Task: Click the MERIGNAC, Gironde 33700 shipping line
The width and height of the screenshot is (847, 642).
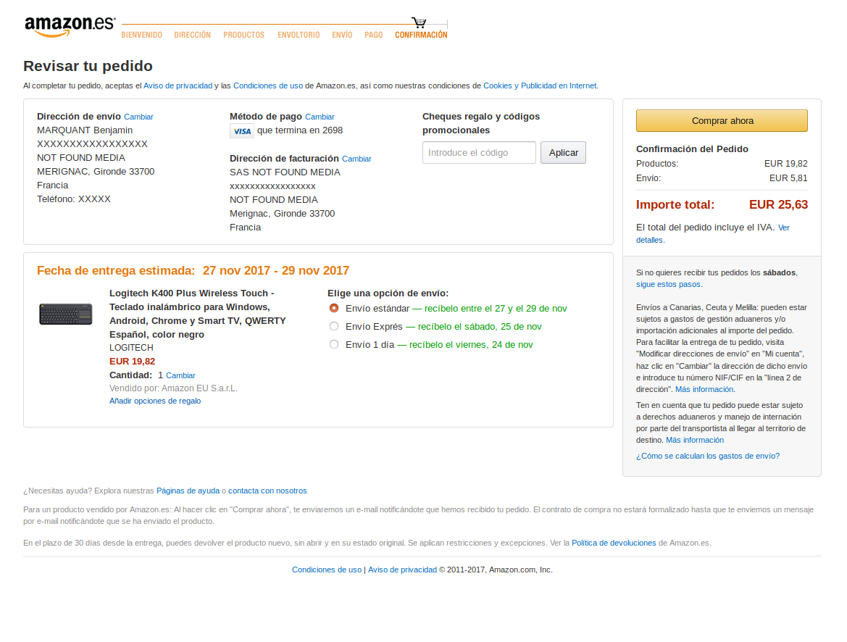Action: (96, 172)
